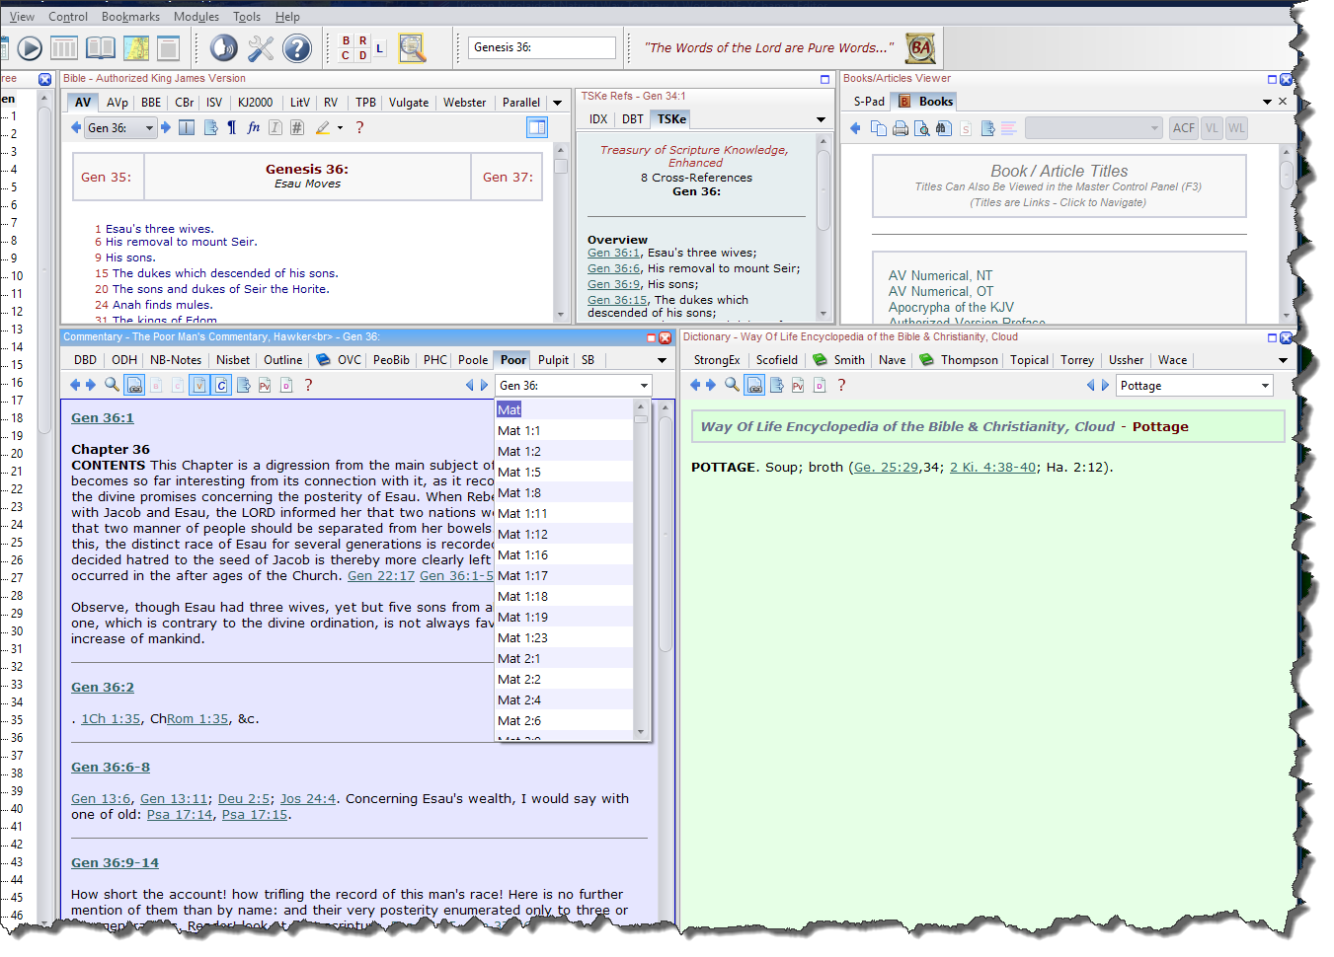Click the Genesis 36: verse input field
1334x957 pixels.
click(x=542, y=47)
